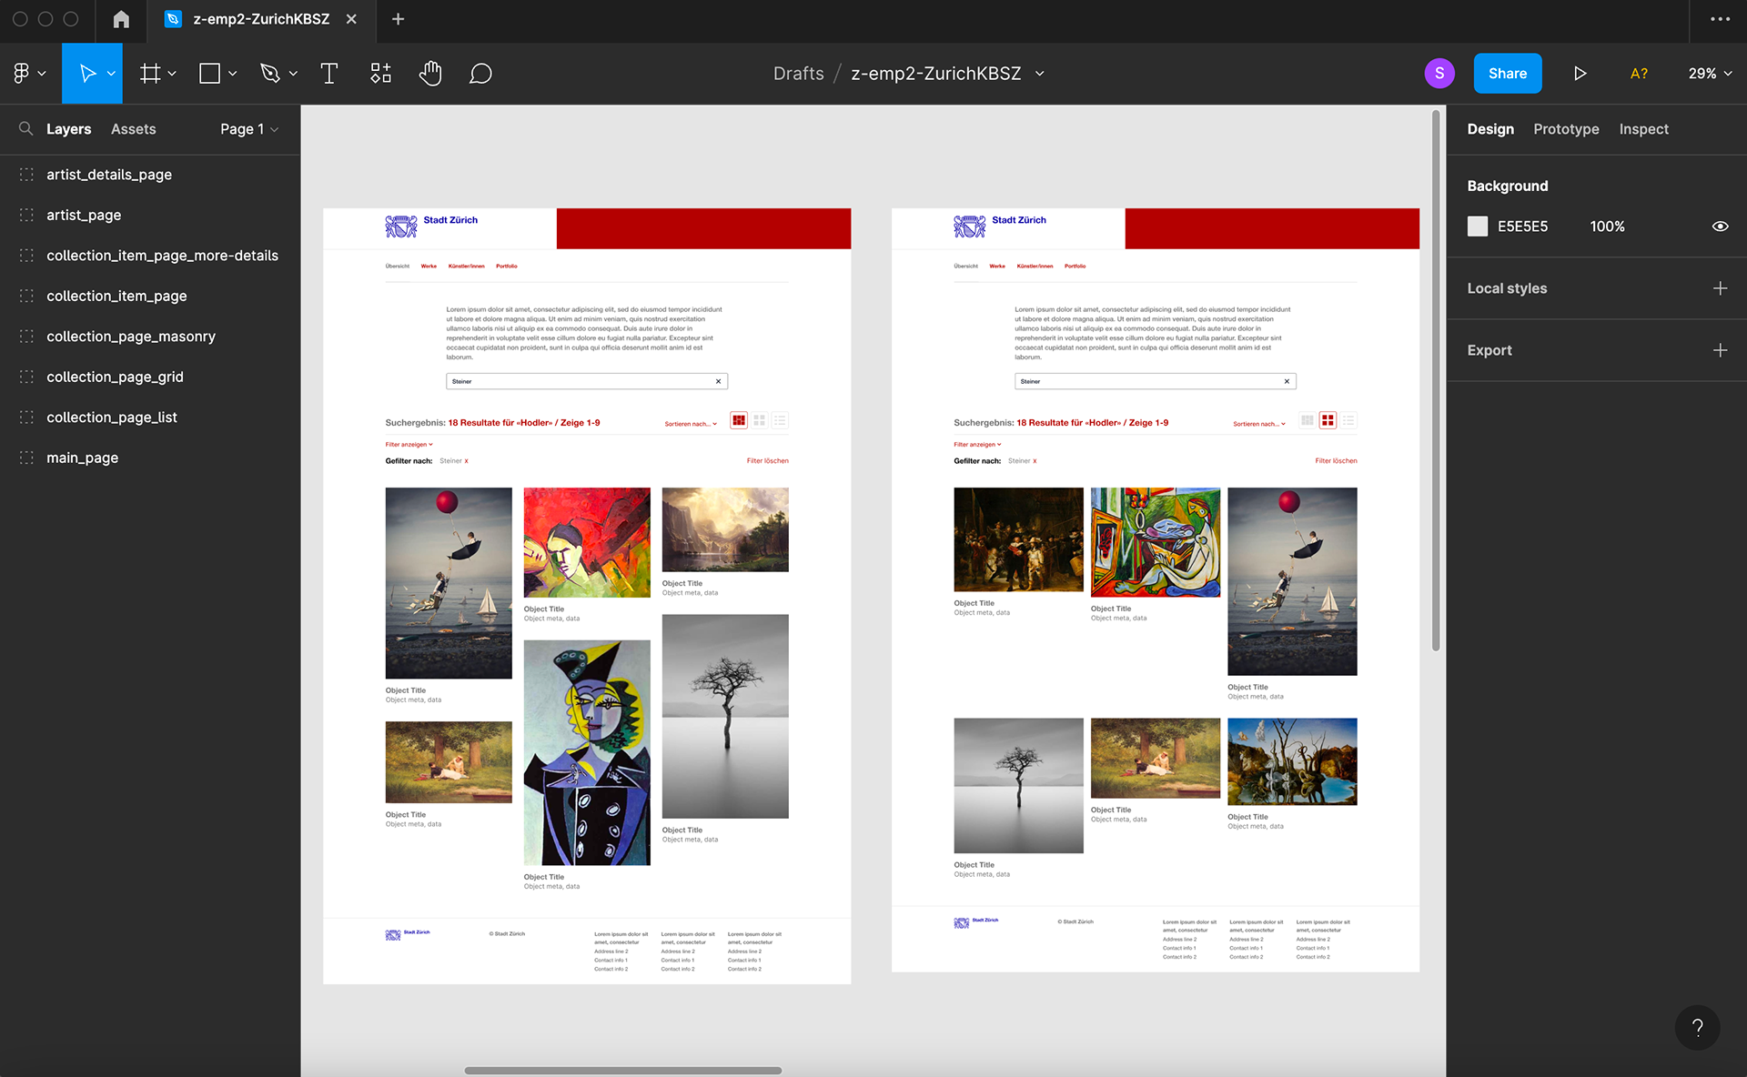1747x1077 pixels.
Task: Click Werke nav link in left frame
Action: (x=429, y=267)
